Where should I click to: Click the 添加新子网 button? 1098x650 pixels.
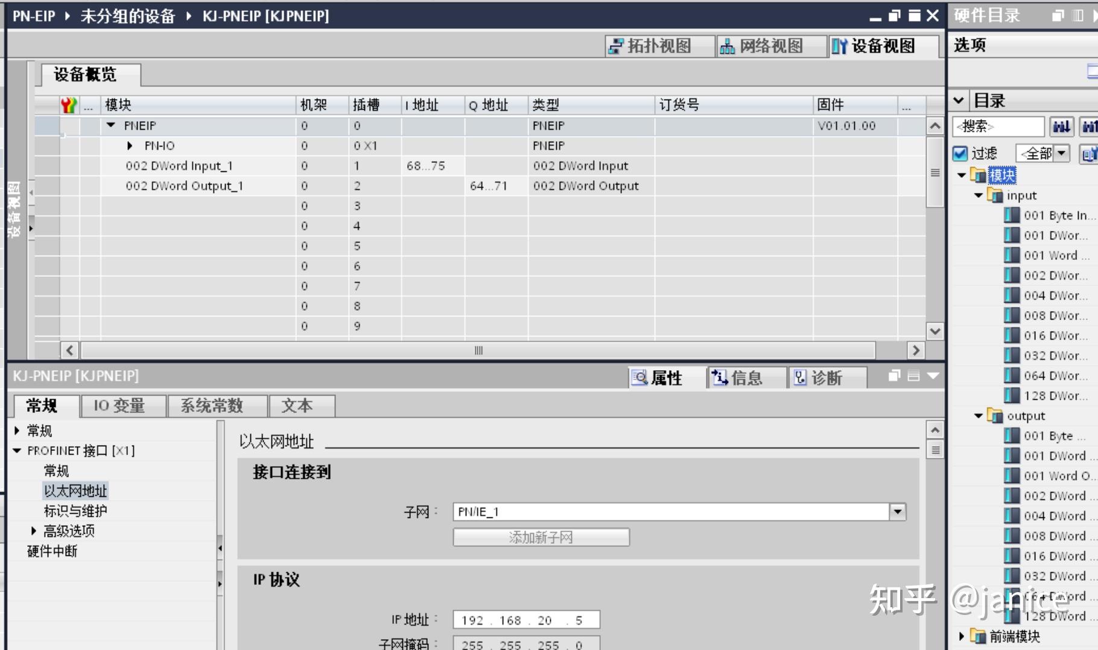pyautogui.click(x=541, y=537)
